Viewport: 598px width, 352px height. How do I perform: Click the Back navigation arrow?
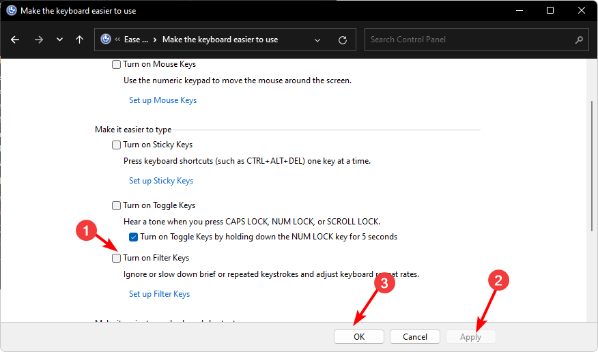(15, 40)
